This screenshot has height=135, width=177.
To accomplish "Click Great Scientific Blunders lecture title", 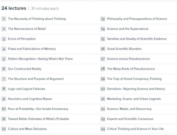I will (124, 49).
